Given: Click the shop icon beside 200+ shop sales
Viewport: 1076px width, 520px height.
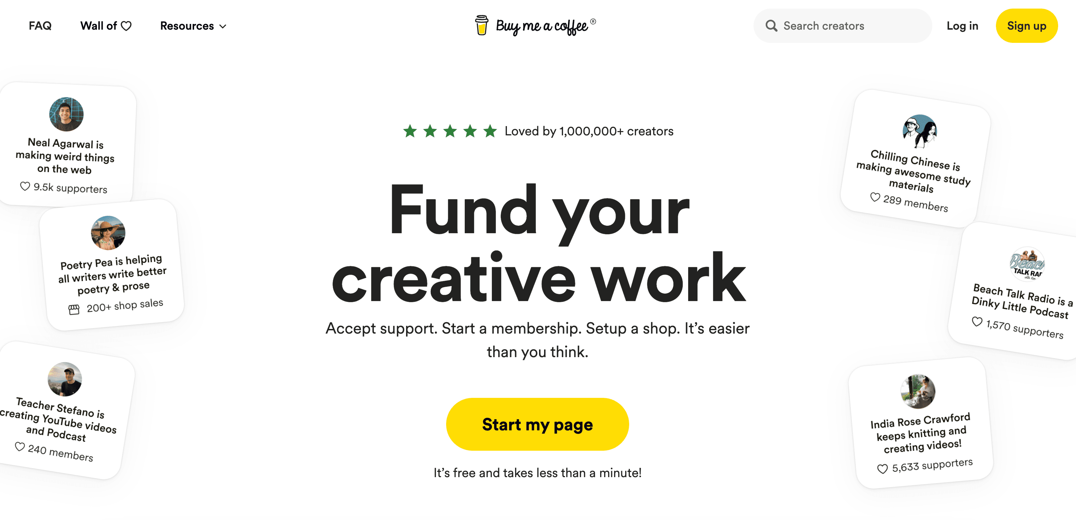Looking at the screenshot, I should [74, 310].
